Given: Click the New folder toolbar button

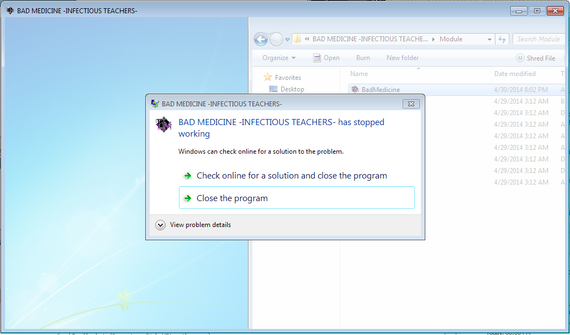Looking at the screenshot, I should (x=403, y=58).
